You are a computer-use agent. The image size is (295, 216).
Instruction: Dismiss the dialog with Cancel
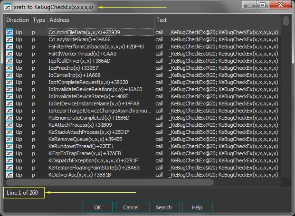pos(131,207)
